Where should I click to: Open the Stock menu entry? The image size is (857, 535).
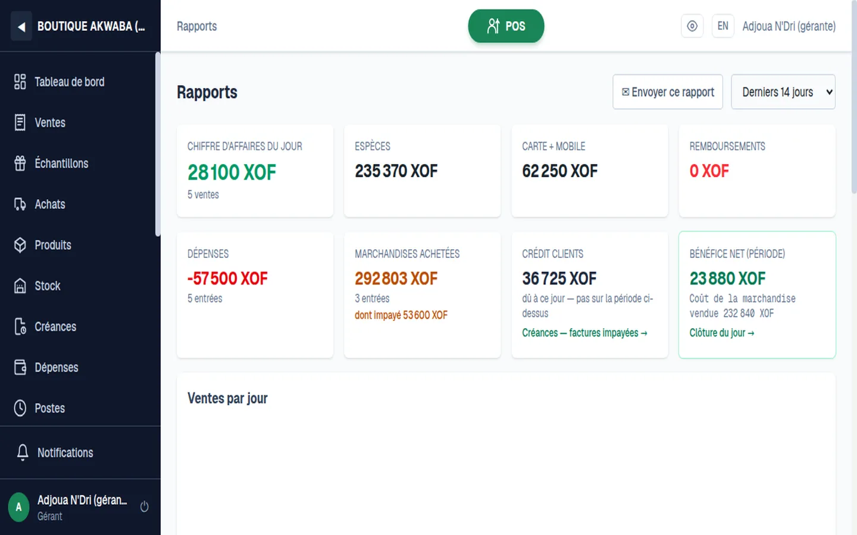pos(77,286)
